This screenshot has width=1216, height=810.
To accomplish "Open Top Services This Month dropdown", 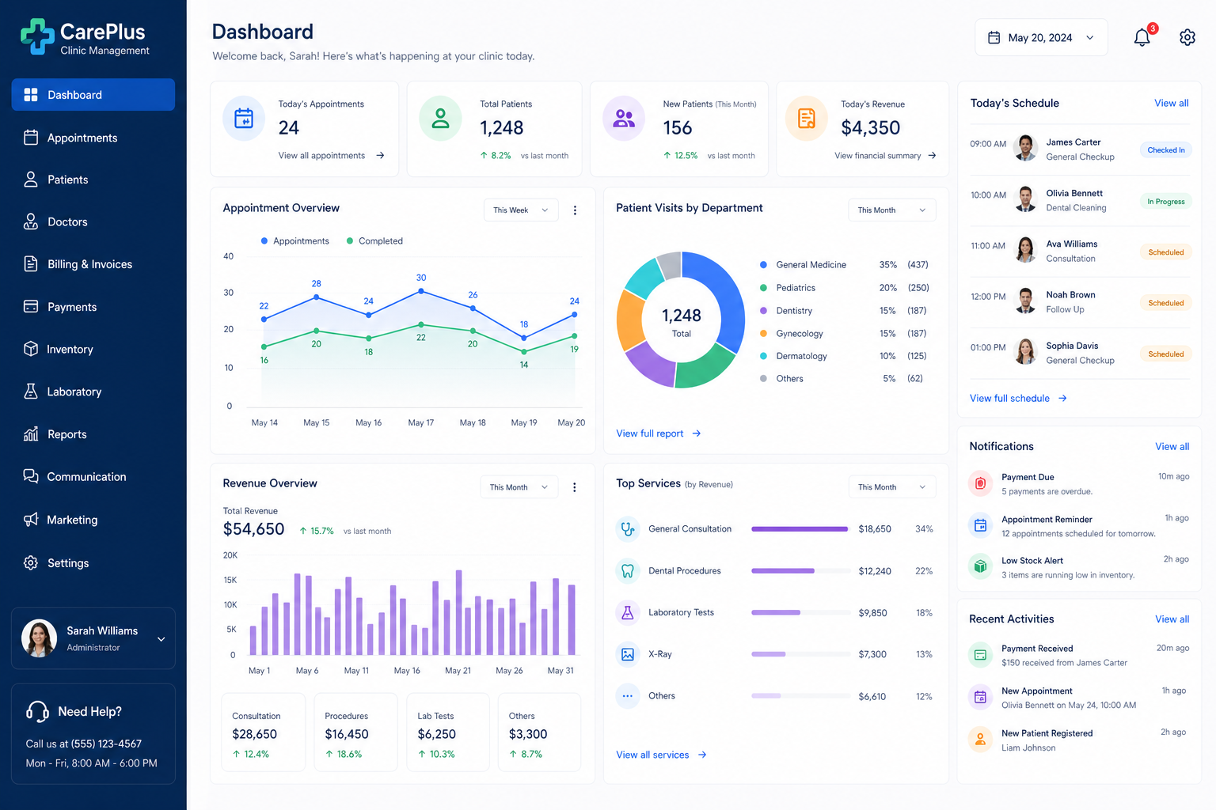I will coord(891,487).
